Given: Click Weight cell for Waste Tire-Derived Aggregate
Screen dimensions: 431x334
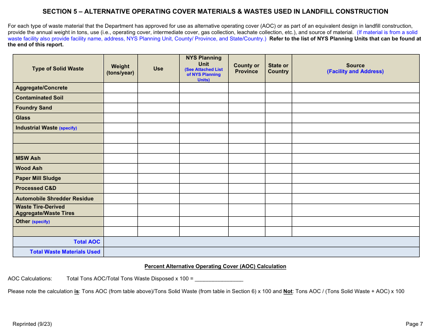Looking at the screenshot, I should click(120, 210).
